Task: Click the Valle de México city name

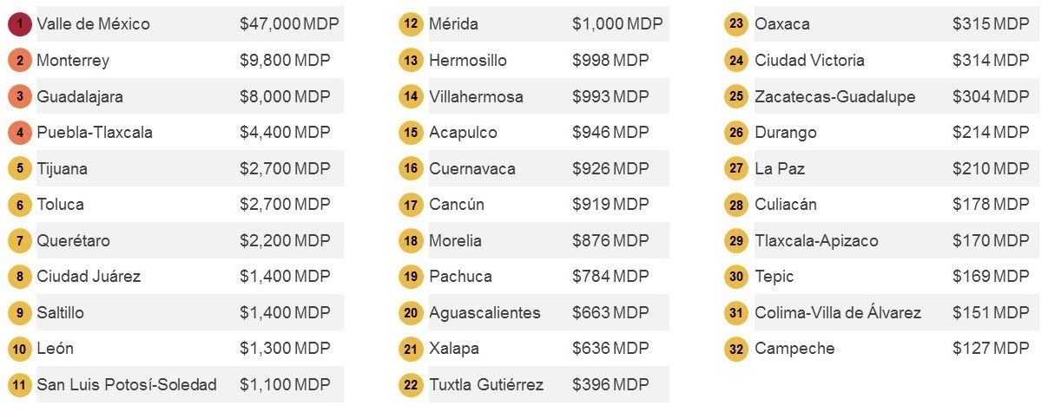Action: (x=93, y=24)
